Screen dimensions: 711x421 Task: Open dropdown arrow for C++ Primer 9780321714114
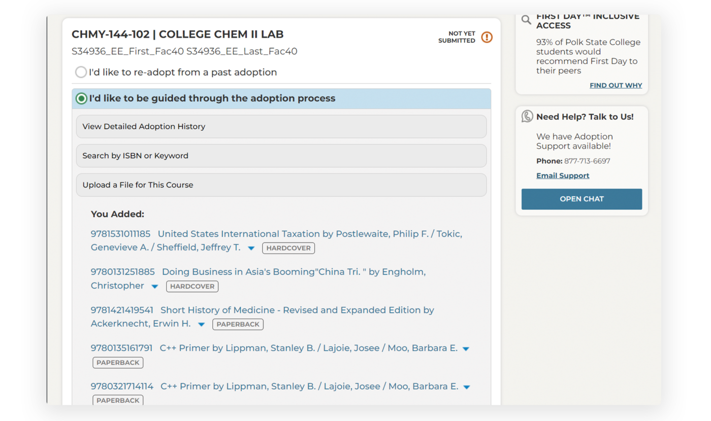click(x=466, y=387)
